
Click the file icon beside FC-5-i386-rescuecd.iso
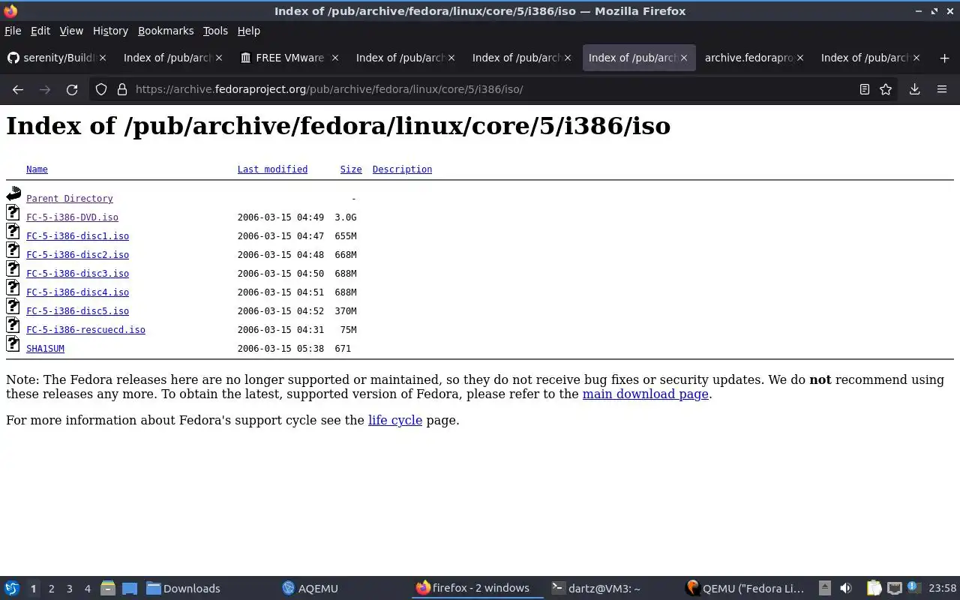13,325
